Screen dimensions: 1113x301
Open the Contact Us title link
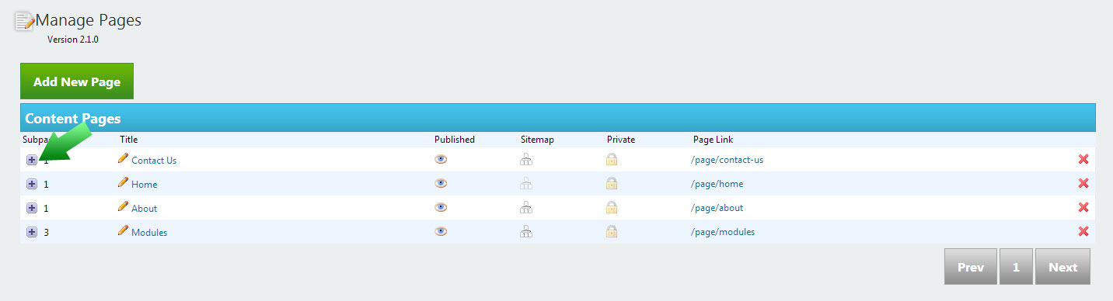pyautogui.click(x=154, y=160)
